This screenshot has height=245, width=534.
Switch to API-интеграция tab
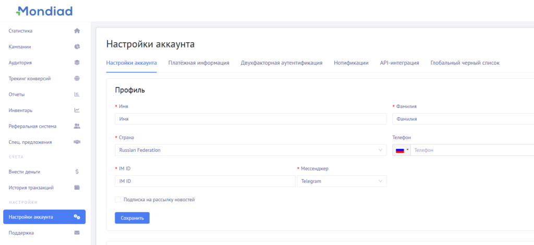pos(399,63)
